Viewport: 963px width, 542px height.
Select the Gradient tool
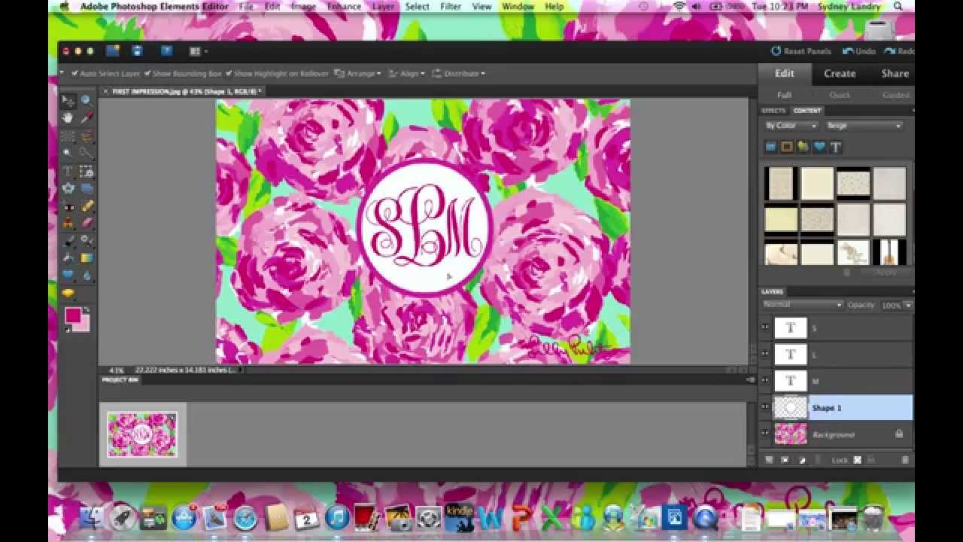point(87,259)
